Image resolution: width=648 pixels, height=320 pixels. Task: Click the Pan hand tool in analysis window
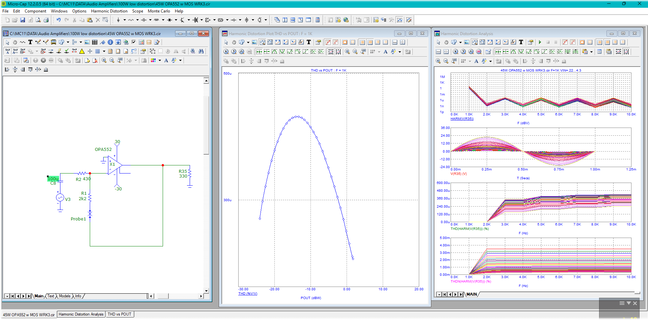point(446,42)
